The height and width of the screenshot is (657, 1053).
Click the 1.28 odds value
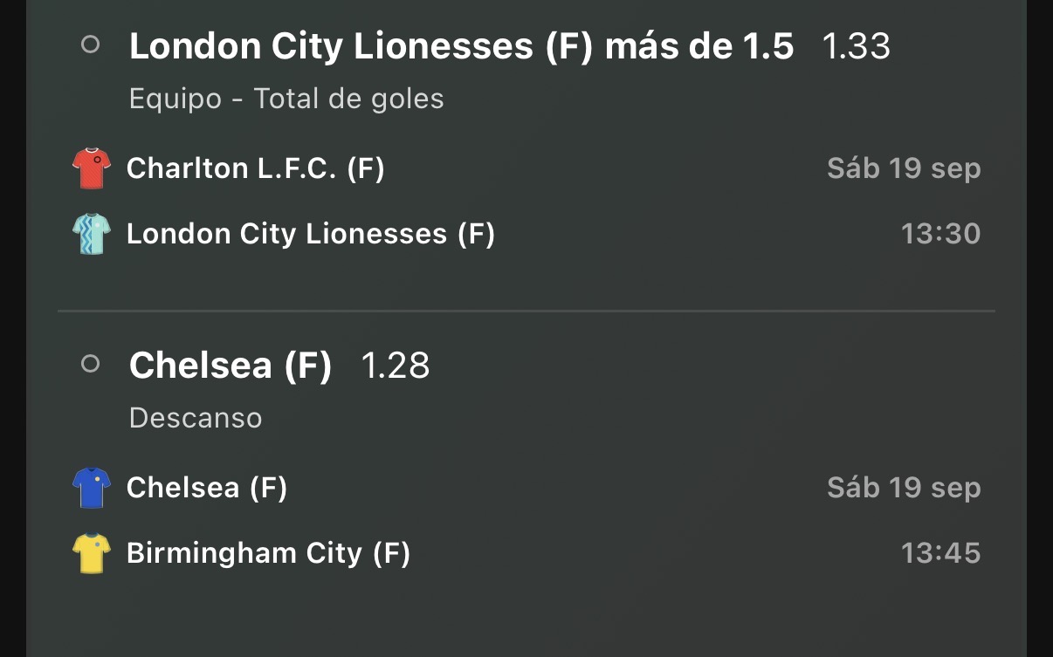point(396,366)
